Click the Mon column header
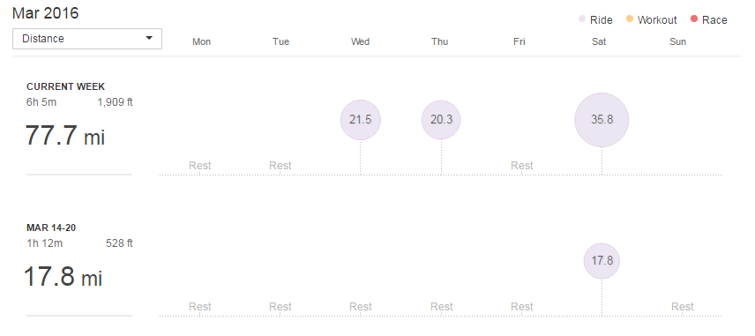Screen dimensions: 755x336 coord(202,41)
